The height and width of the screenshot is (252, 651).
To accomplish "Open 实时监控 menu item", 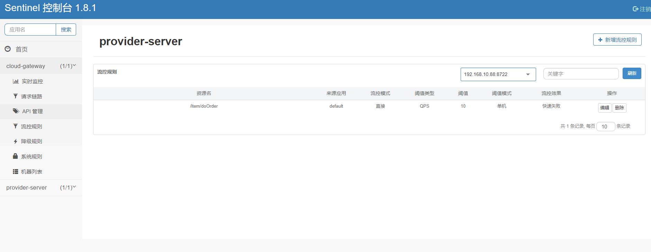I will (x=41, y=81).
